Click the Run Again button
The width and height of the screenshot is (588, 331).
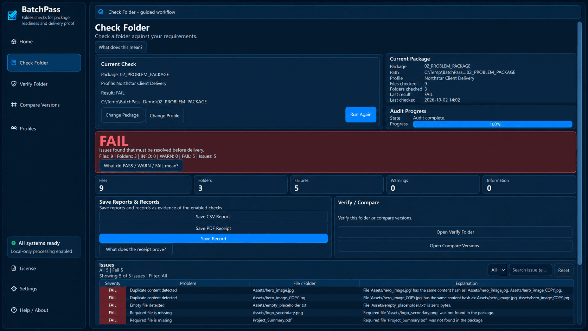[361, 114]
